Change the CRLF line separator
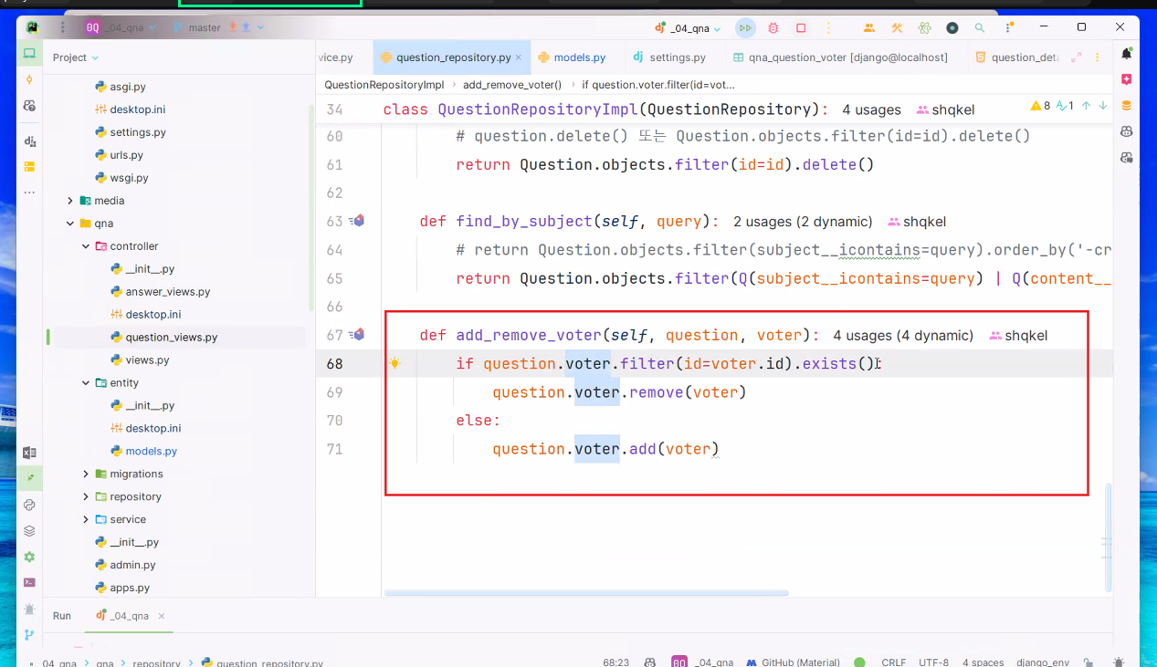 (894, 662)
